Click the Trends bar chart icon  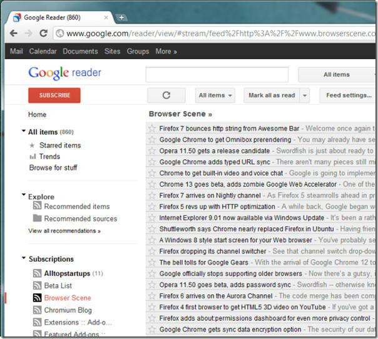point(33,157)
